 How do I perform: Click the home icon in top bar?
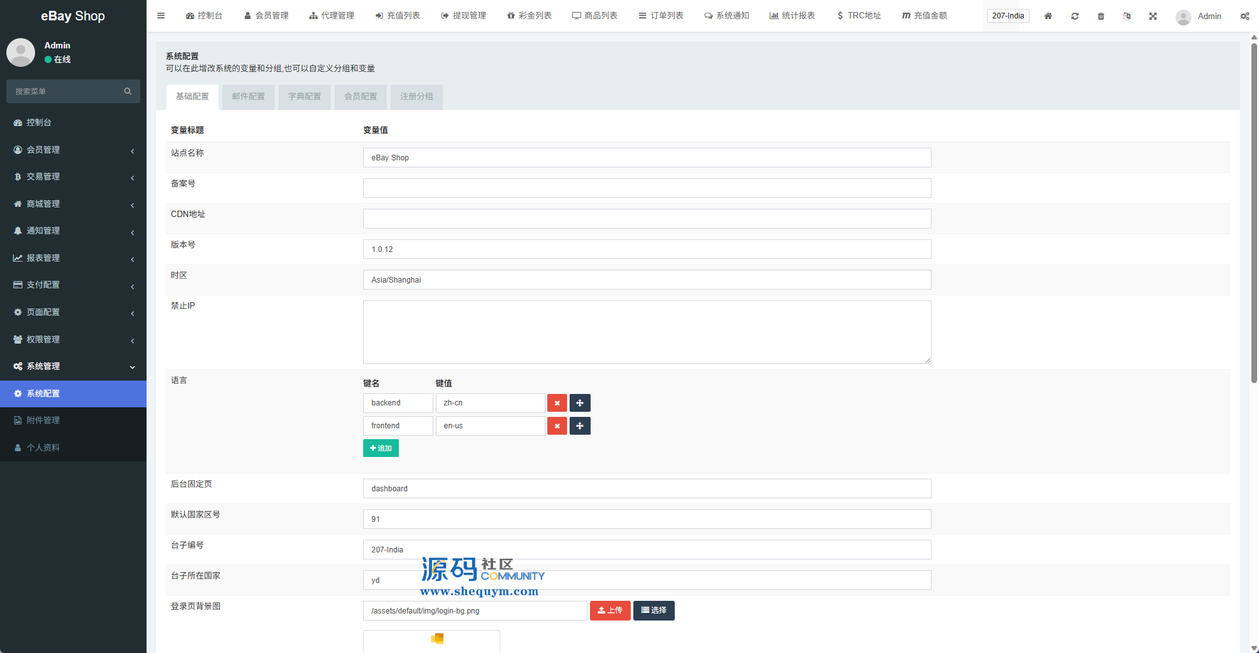1048,16
